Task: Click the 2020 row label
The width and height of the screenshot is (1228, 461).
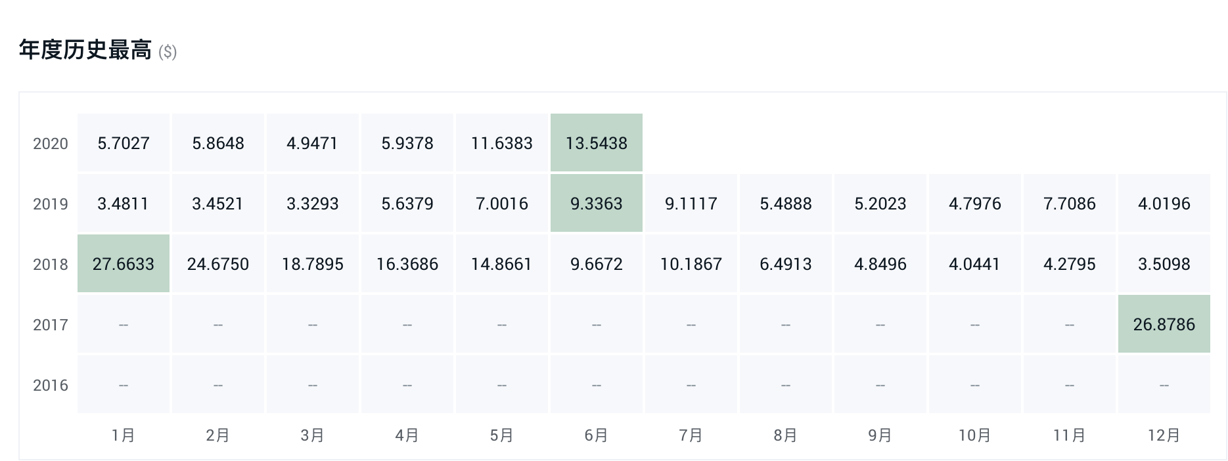Action: [x=51, y=144]
